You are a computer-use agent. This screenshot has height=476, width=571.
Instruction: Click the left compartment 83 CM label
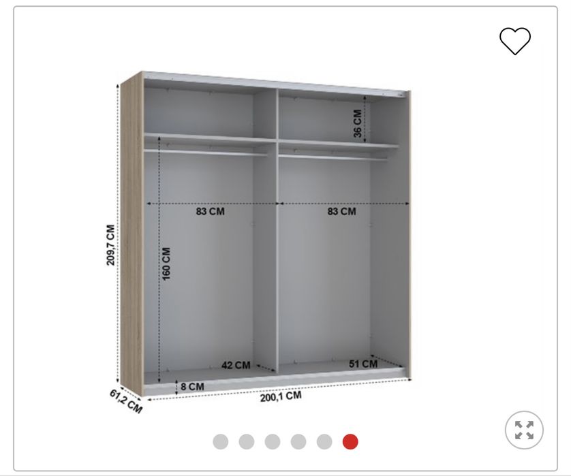click(x=210, y=211)
